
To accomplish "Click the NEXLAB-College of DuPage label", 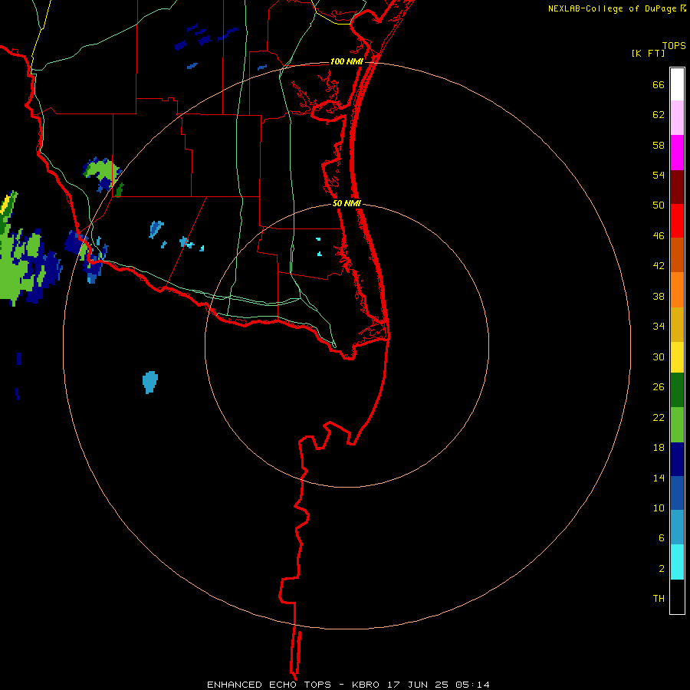I will tap(613, 8).
